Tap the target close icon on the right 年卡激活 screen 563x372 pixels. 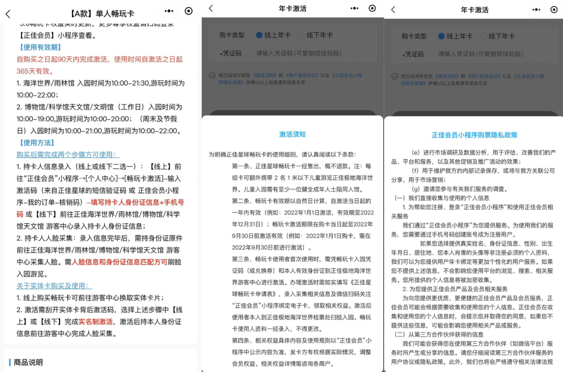[554, 10]
